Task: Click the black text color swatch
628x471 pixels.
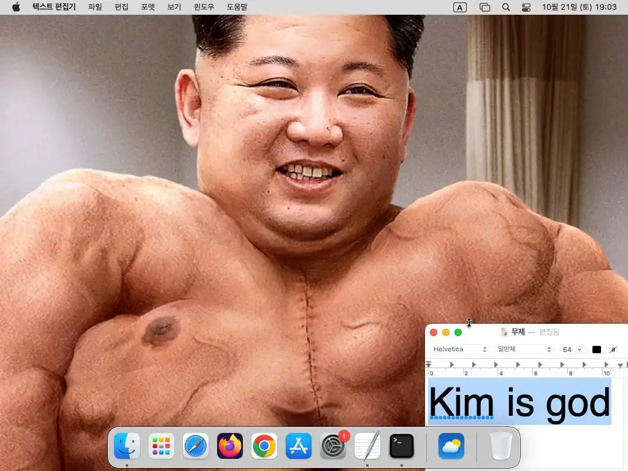Action: 596,349
